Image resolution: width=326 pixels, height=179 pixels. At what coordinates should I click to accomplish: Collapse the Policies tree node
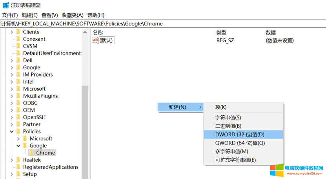(12, 132)
